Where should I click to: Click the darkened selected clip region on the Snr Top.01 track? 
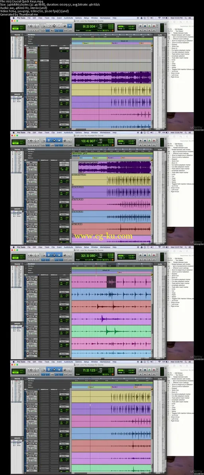point(112,282)
